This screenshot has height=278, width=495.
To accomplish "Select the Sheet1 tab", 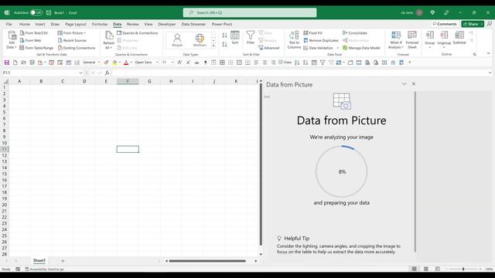I will click(x=39, y=260).
